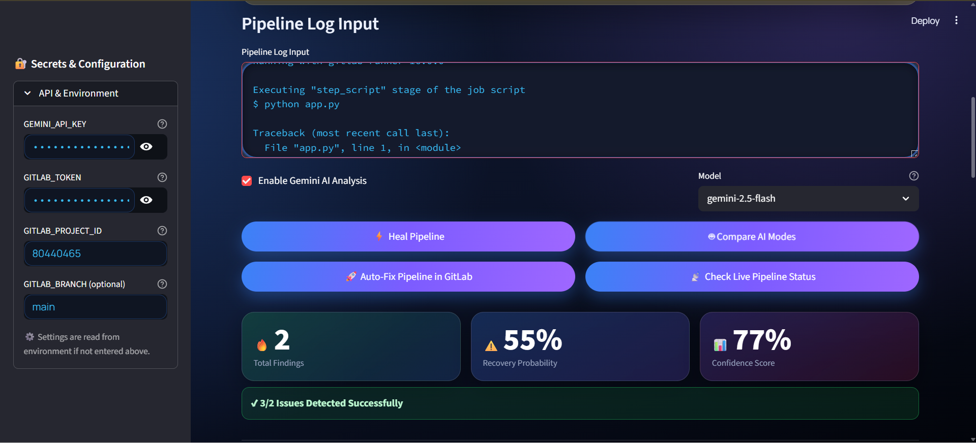Open help tooltip for GEMINI_API_KEY
This screenshot has width=976, height=443.
[x=162, y=124]
